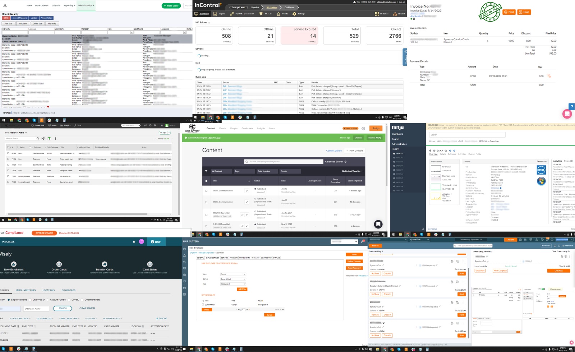Image resolution: width=575 pixels, height=352 pixels.
Task: Click edit pencil for 110 FL Communication
Action: [x=247, y=191]
